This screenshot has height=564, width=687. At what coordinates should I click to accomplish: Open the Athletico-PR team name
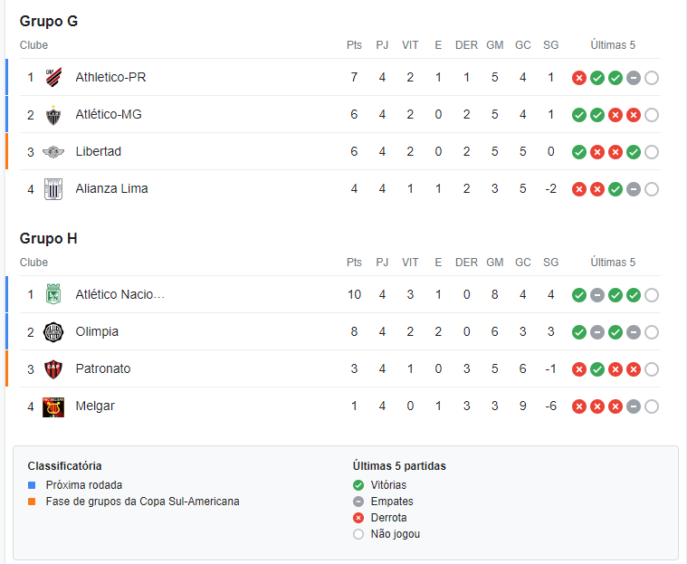pyautogui.click(x=110, y=77)
